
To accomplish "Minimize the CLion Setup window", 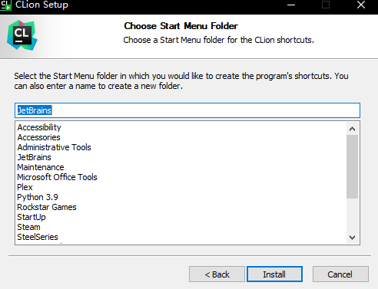I will pos(291,5).
